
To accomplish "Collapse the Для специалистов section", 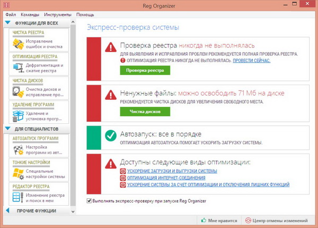I will [x=8, y=129].
